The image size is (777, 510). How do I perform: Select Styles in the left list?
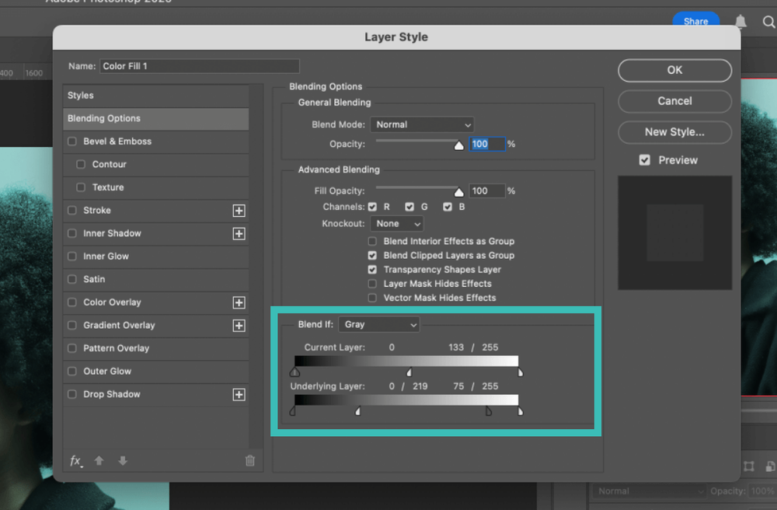pyautogui.click(x=156, y=95)
